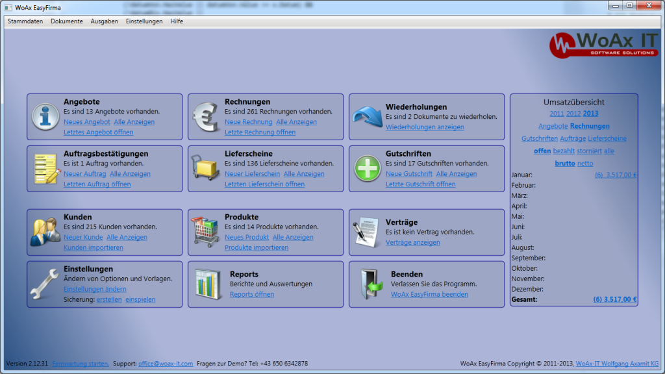Click Kunden importieren link
This screenshot has height=374, width=665.
click(x=94, y=247)
